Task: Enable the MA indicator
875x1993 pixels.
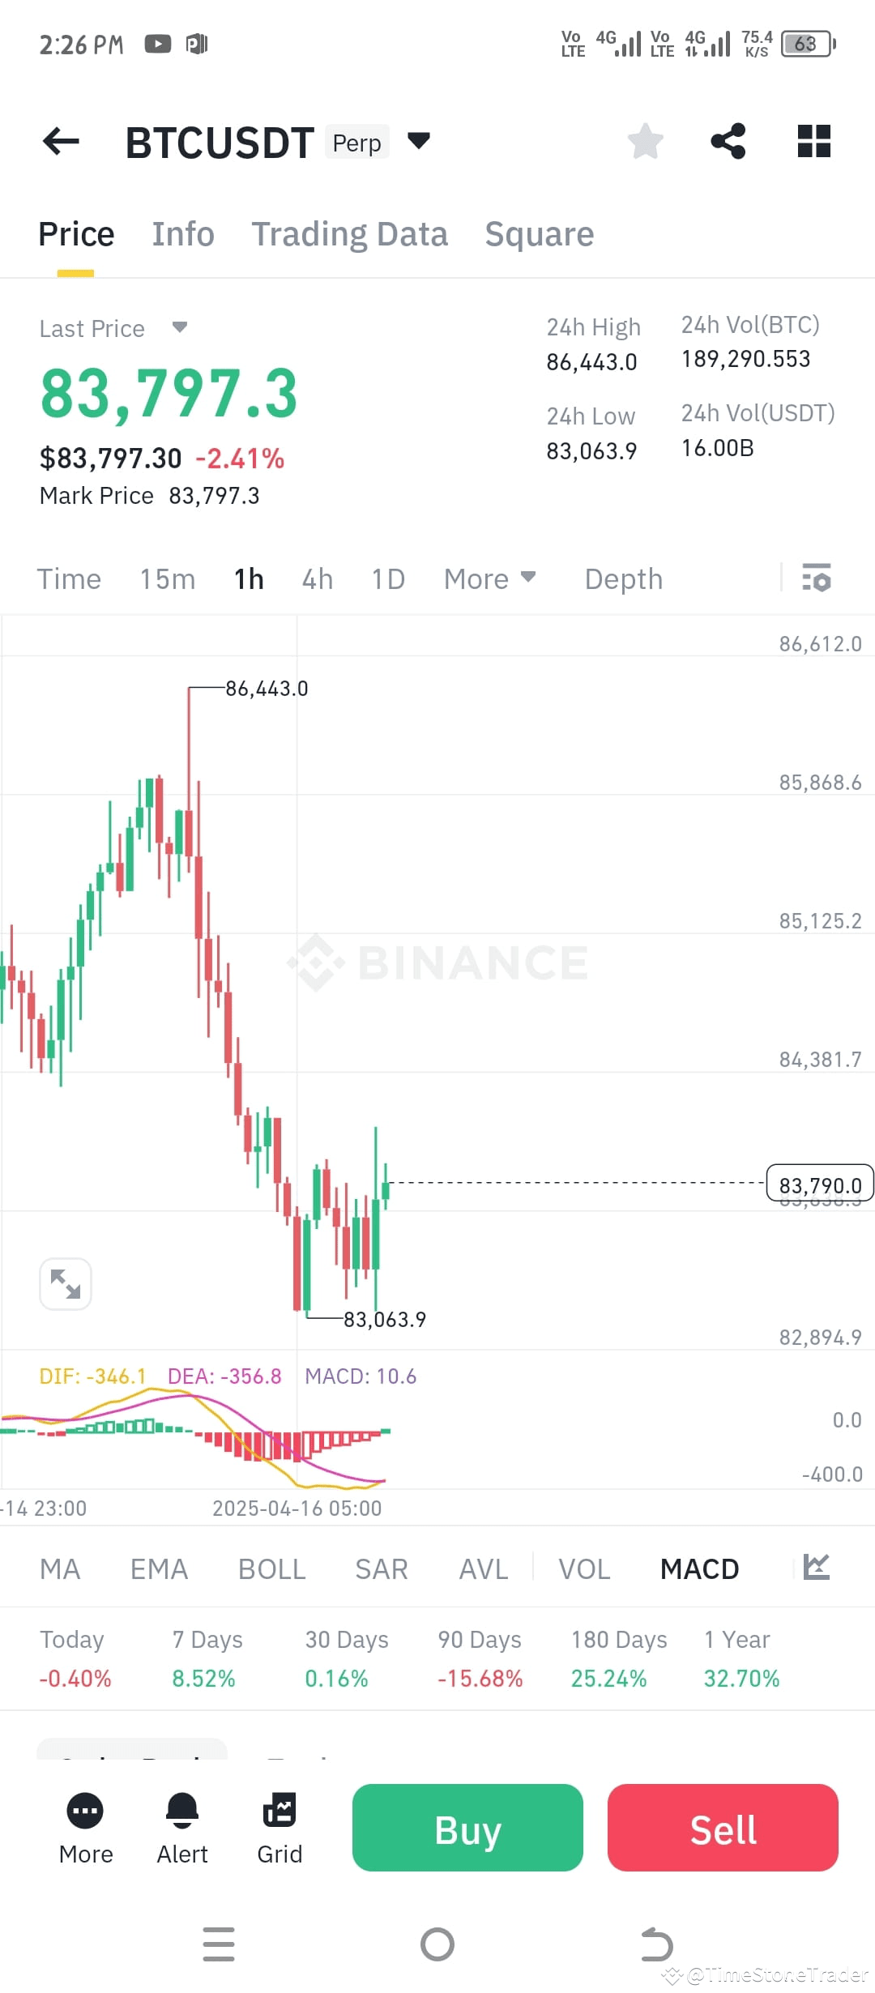Action: (x=59, y=1568)
